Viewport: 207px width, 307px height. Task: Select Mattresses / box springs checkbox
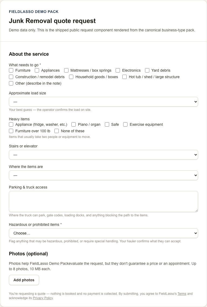(x=66, y=70)
